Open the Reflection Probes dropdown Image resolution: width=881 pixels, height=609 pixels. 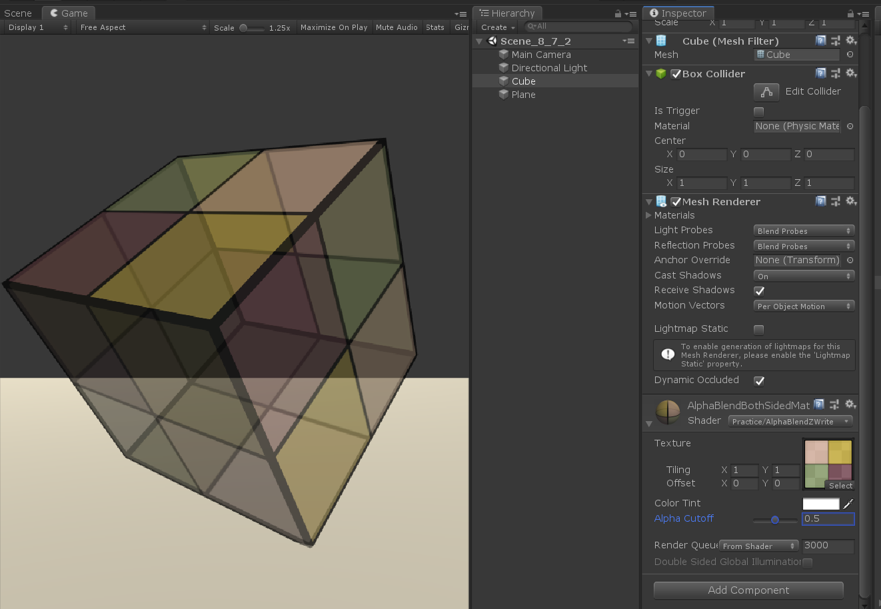pyautogui.click(x=804, y=246)
